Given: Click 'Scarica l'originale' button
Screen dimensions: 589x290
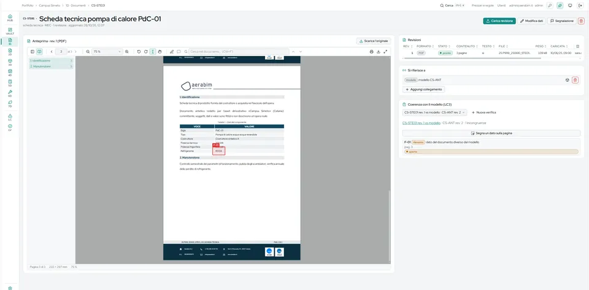Looking at the screenshot, I should tap(374, 41).
